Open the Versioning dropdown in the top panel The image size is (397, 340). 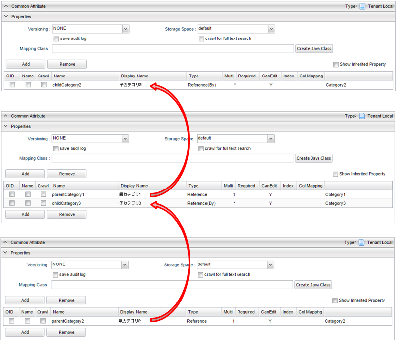(126, 29)
